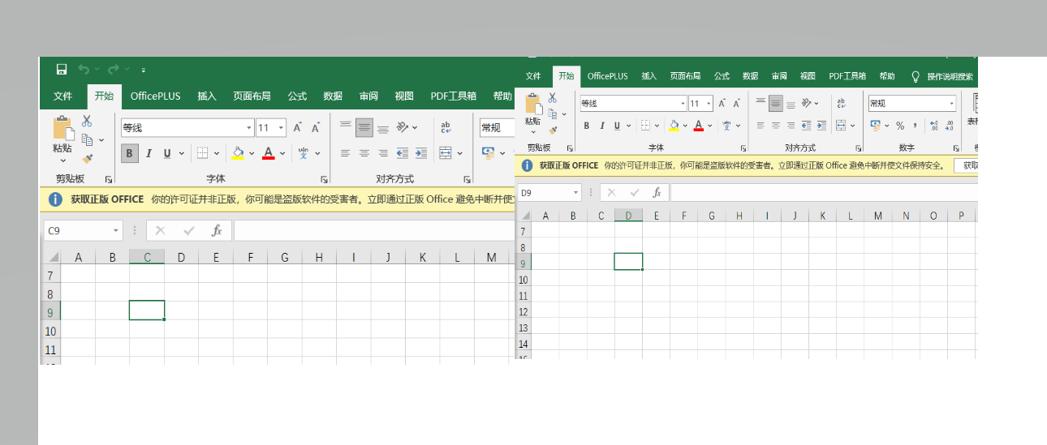Cut selection using scissors in left window
1047x445 pixels.
87,121
